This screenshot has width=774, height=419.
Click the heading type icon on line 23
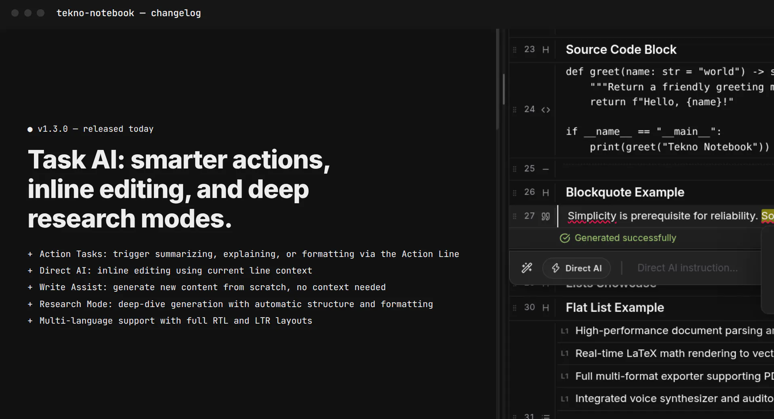pos(546,50)
